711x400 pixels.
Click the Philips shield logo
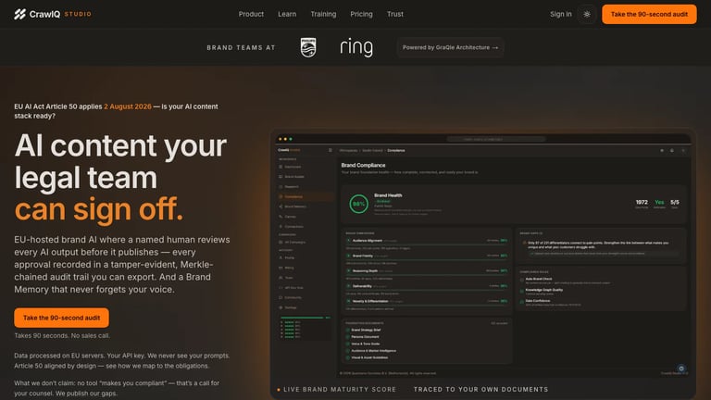[308, 47]
